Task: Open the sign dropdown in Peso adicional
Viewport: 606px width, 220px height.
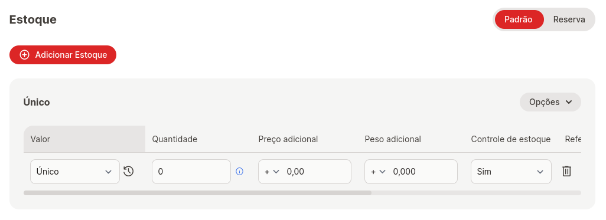Action: coord(378,172)
